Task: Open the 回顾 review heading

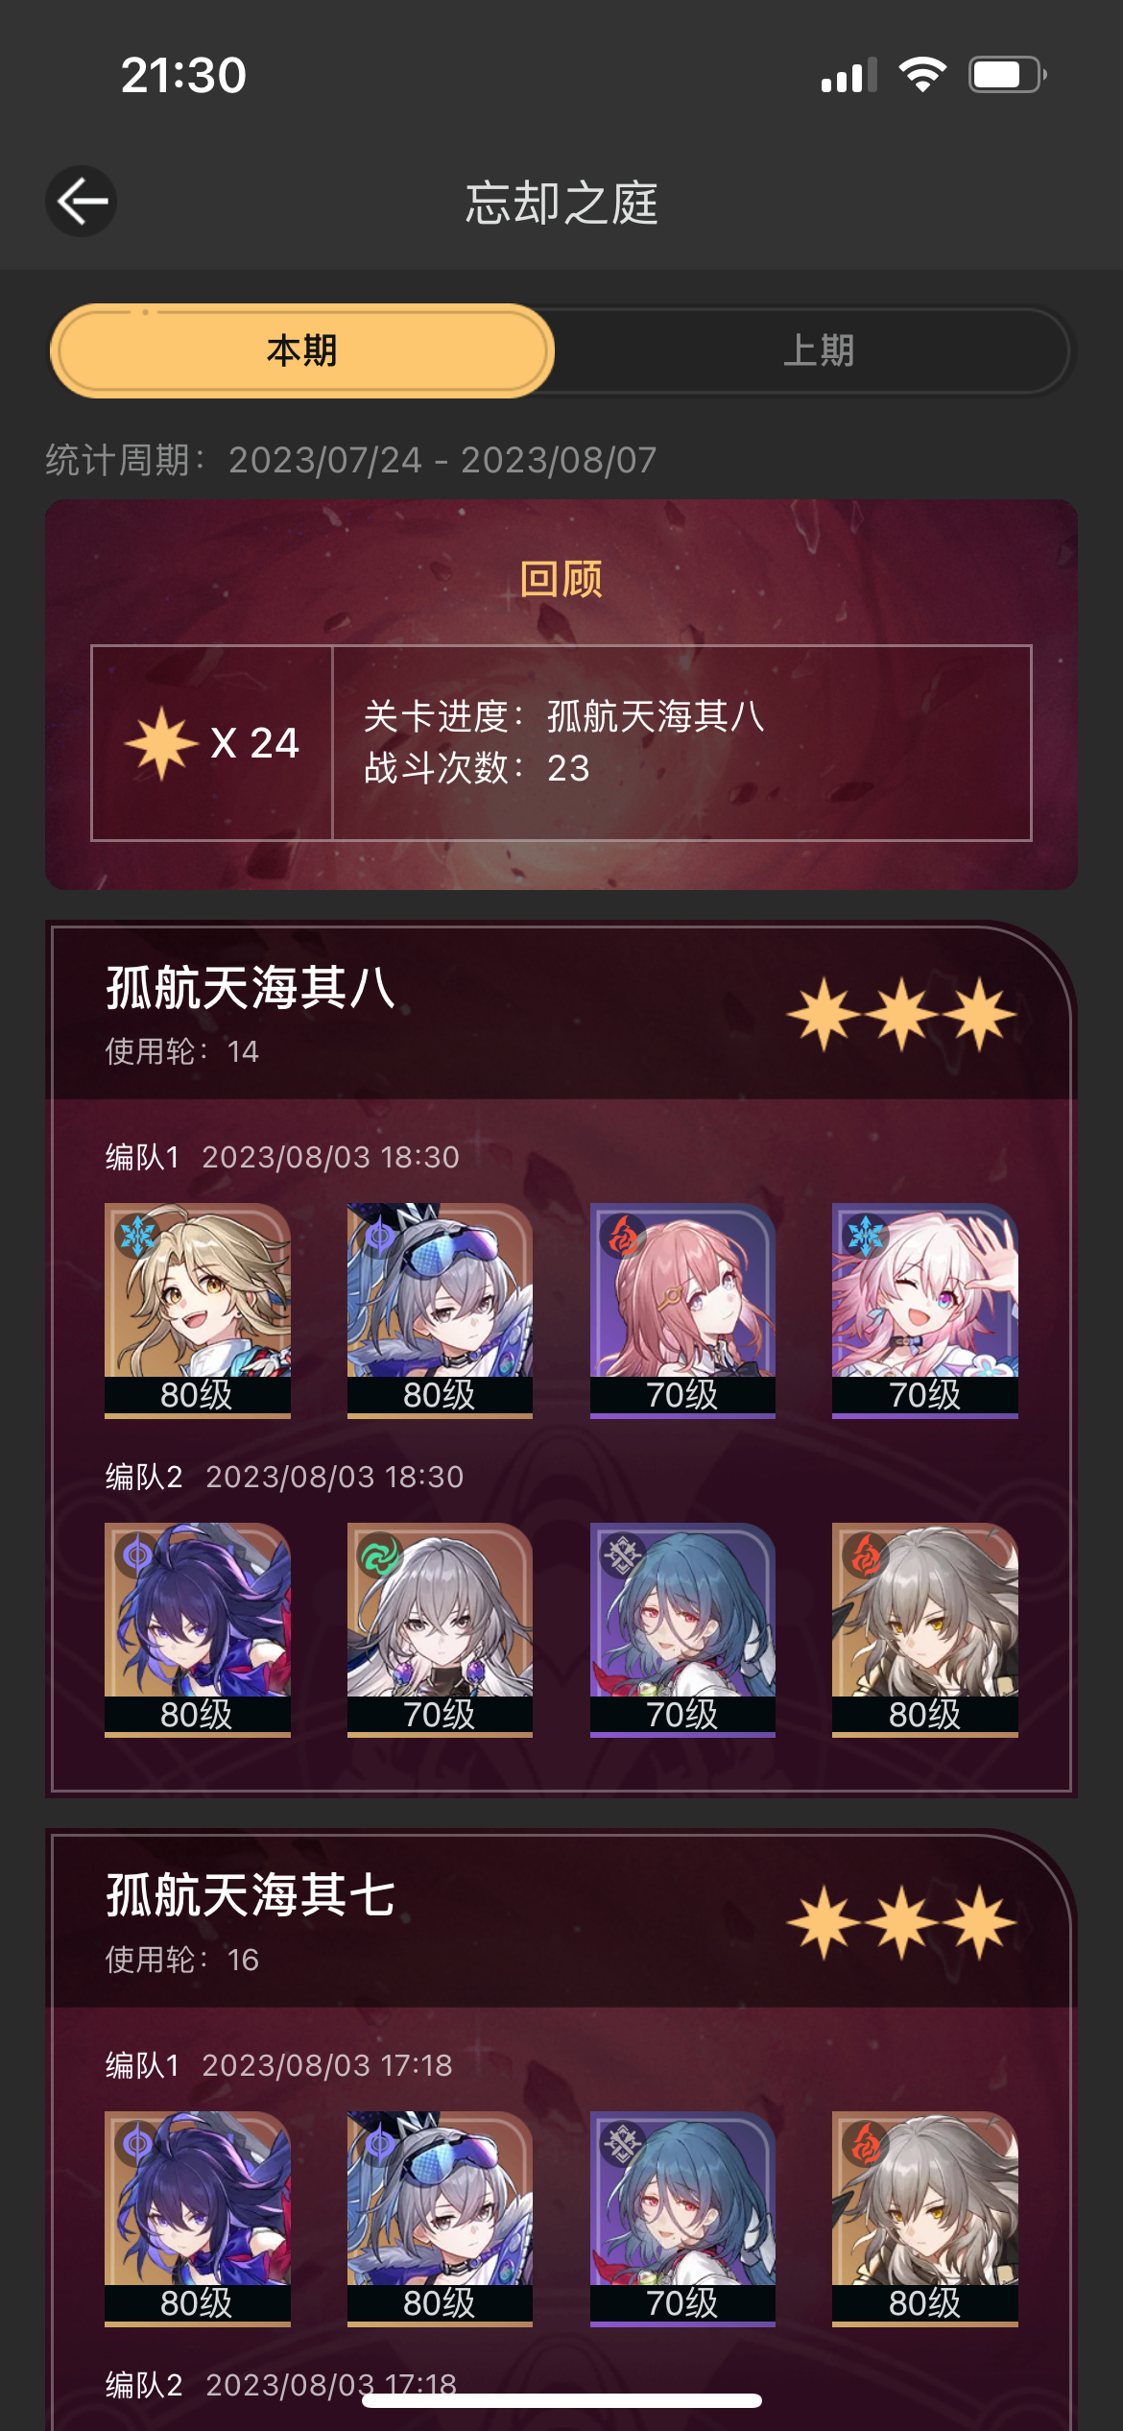Action: tap(561, 579)
